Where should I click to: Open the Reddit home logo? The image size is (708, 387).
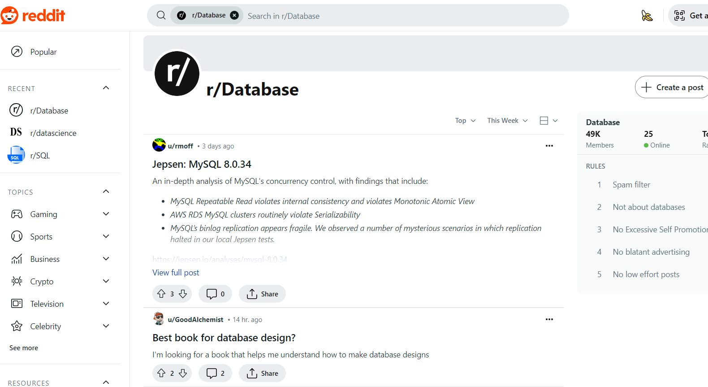click(x=33, y=16)
